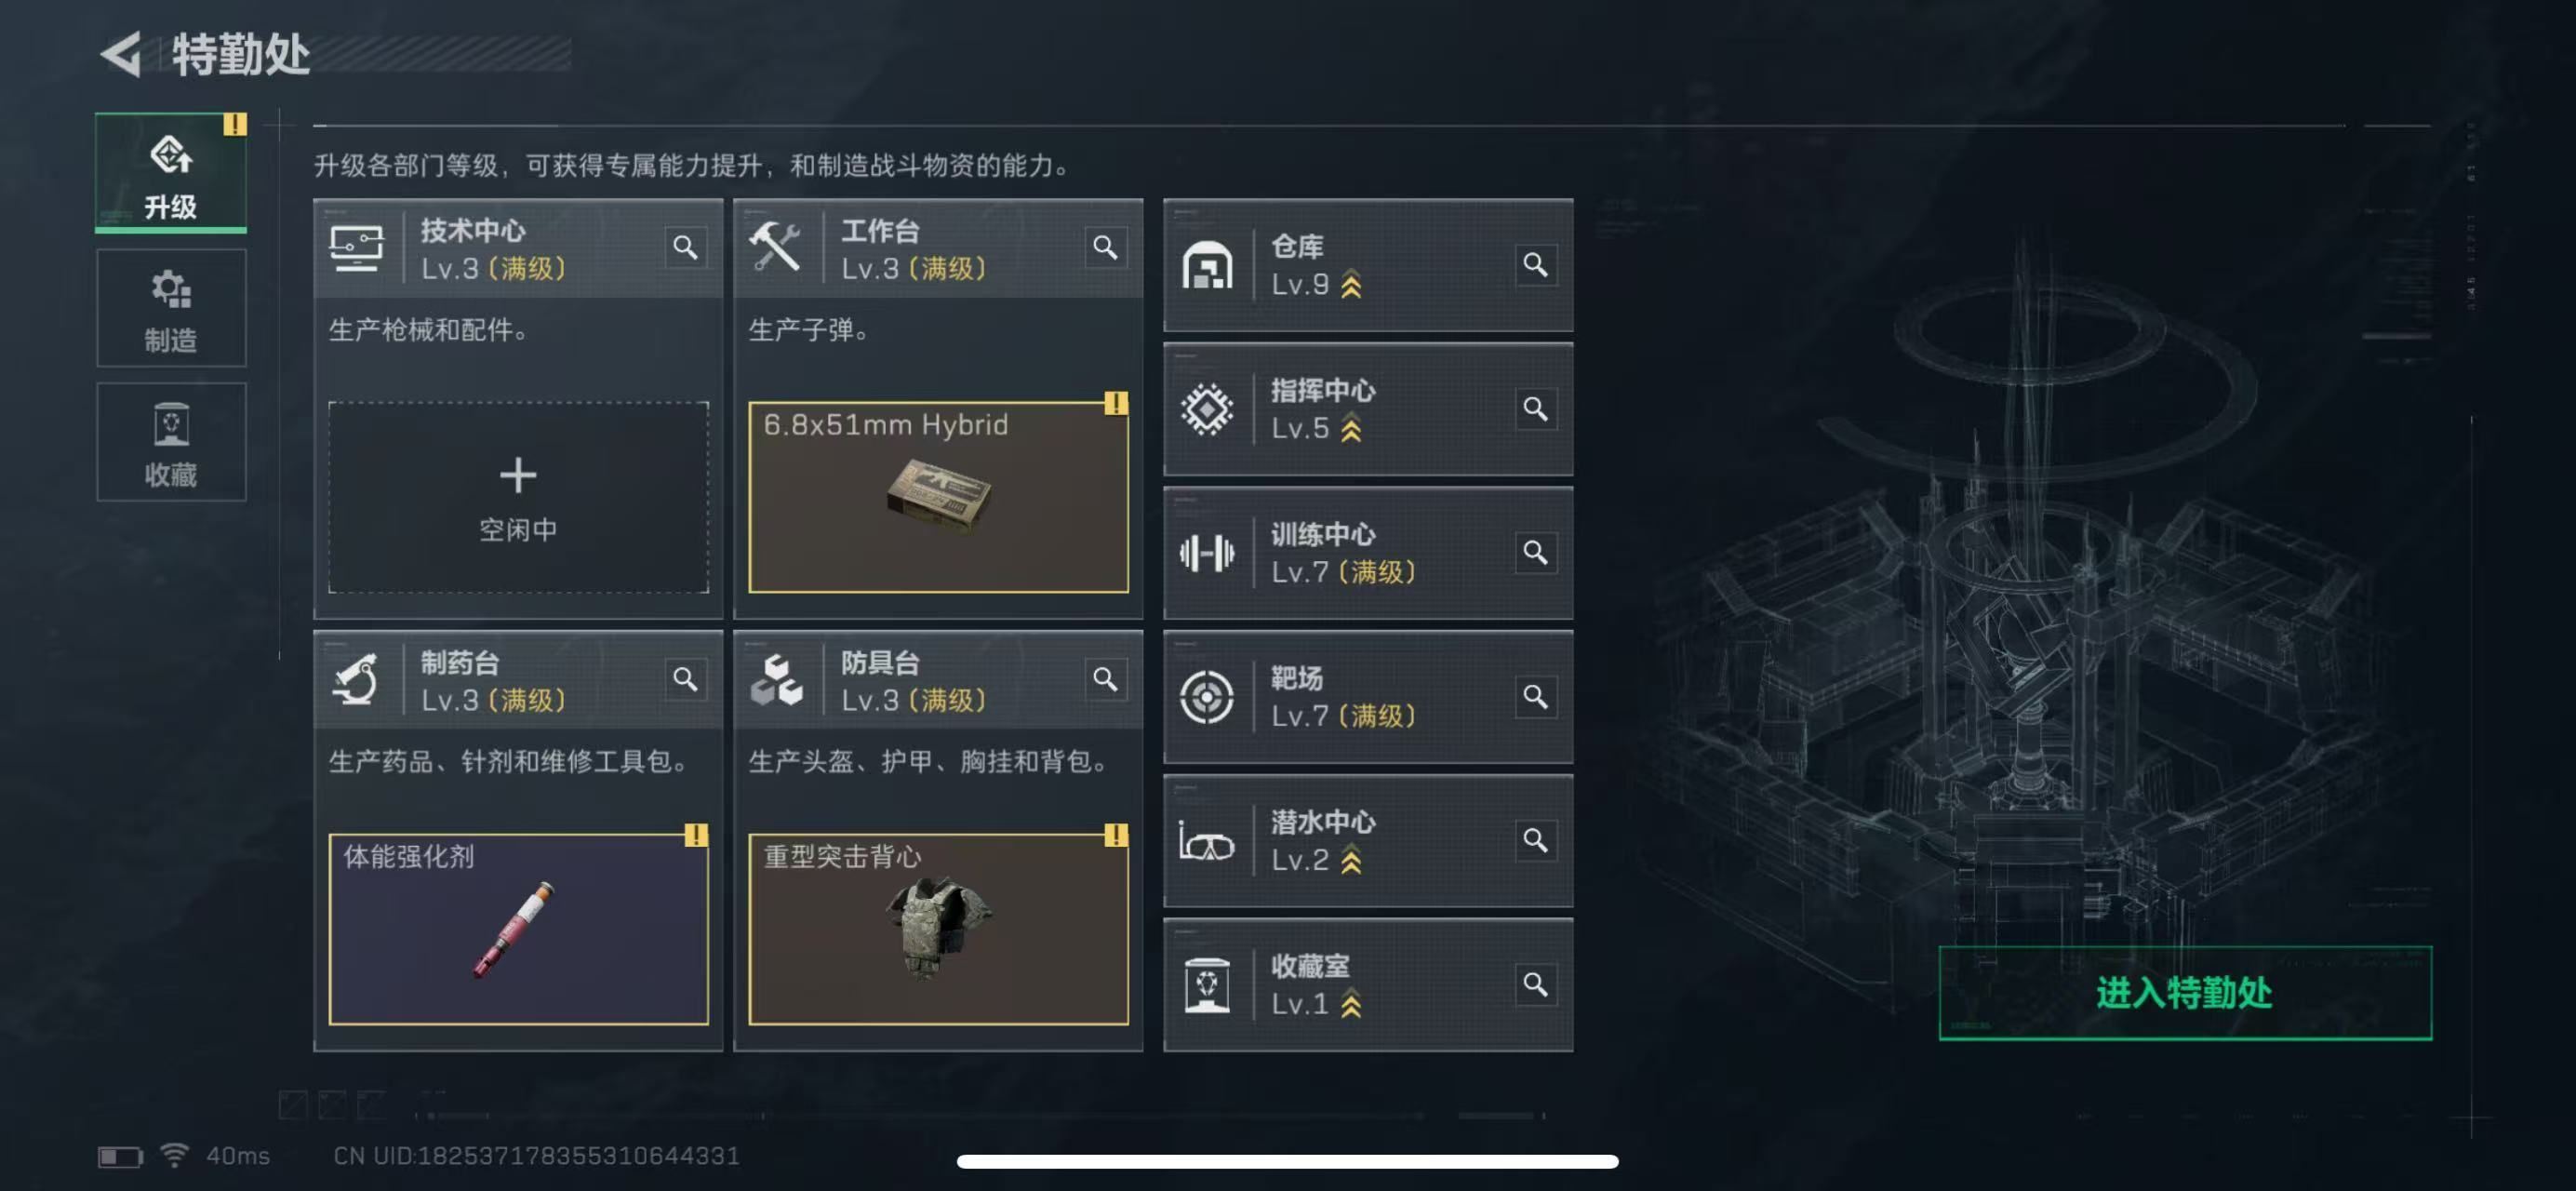Open magnifier details for 工作台
This screenshot has width=2576, height=1191.
(1105, 247)
